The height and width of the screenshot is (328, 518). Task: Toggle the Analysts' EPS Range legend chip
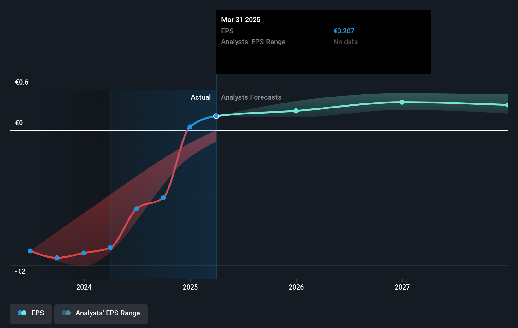coord(101,313)
